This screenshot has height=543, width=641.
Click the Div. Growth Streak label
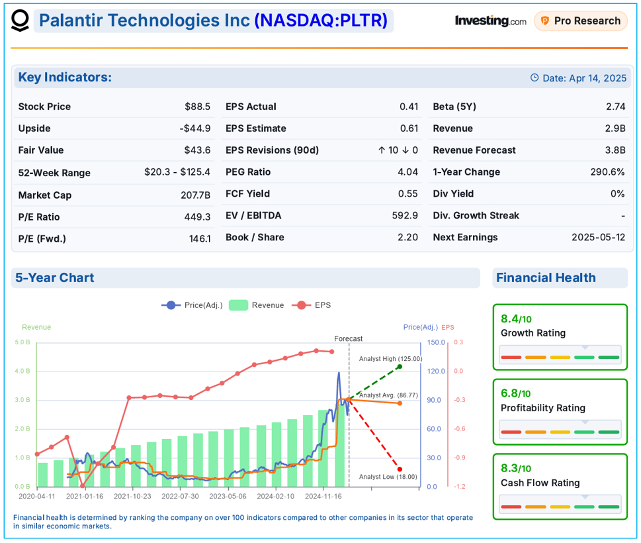coord(476,215)
